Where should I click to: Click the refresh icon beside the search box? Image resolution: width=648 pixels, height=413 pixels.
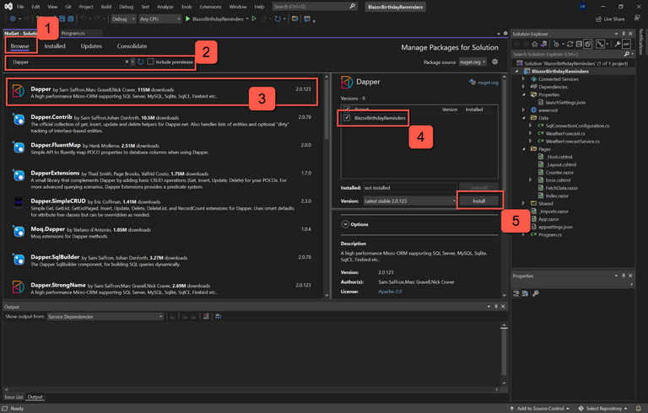pyautogui.click(x=141, y=62)
